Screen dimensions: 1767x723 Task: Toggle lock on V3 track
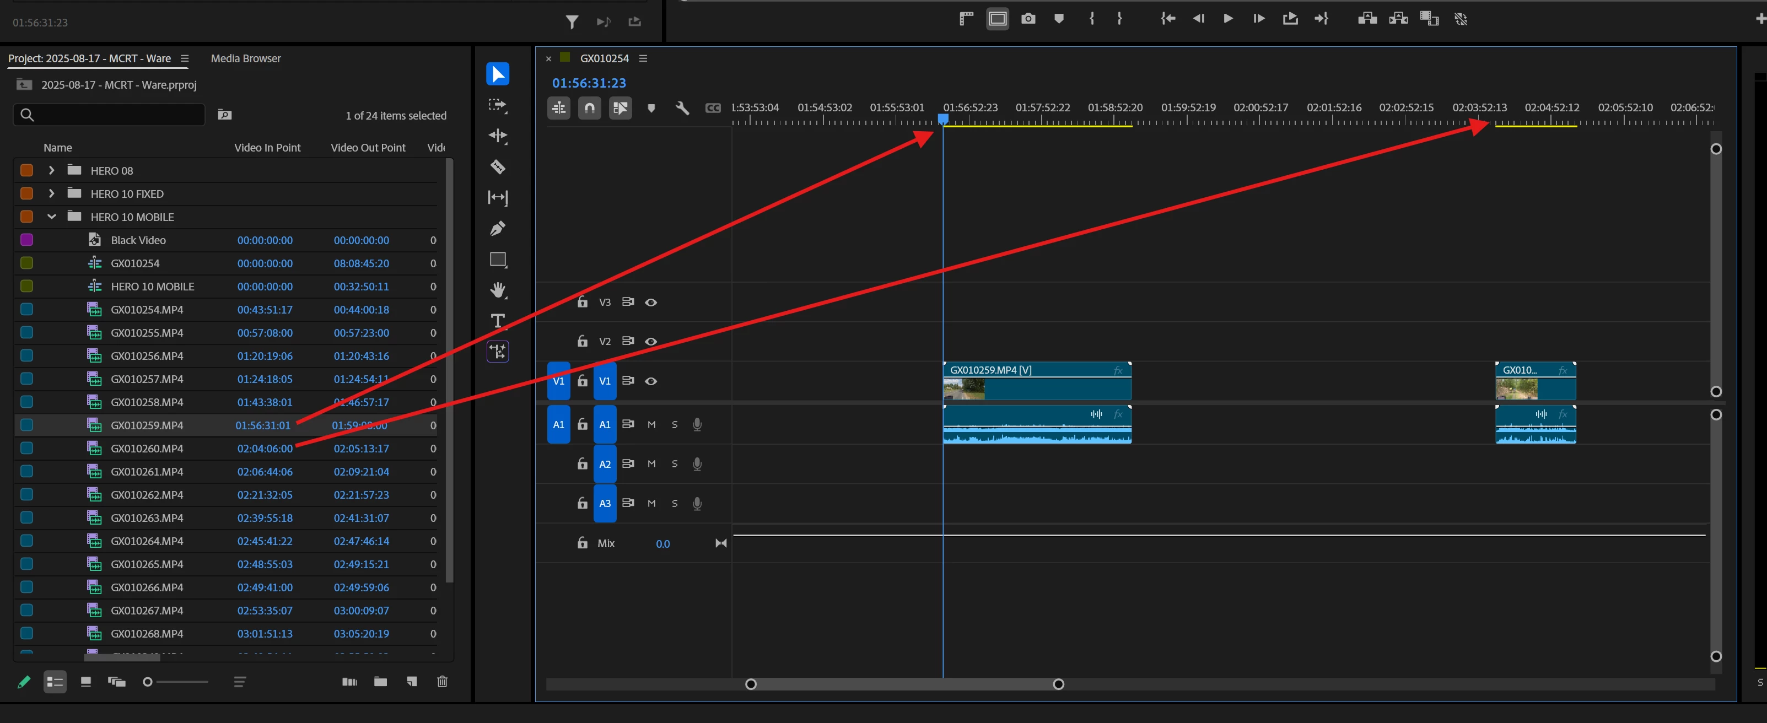(x=583, y=302)
